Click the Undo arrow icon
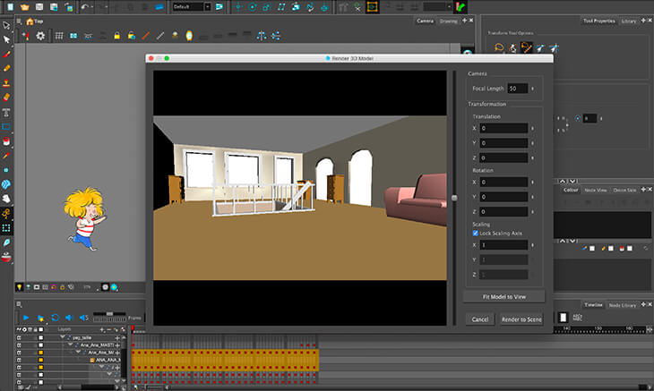The image size is (654, 391). [x=85, y=6]
